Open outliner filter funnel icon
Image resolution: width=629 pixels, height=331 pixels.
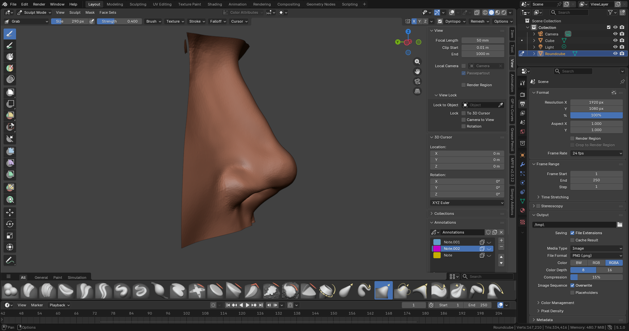pos(610,12)
